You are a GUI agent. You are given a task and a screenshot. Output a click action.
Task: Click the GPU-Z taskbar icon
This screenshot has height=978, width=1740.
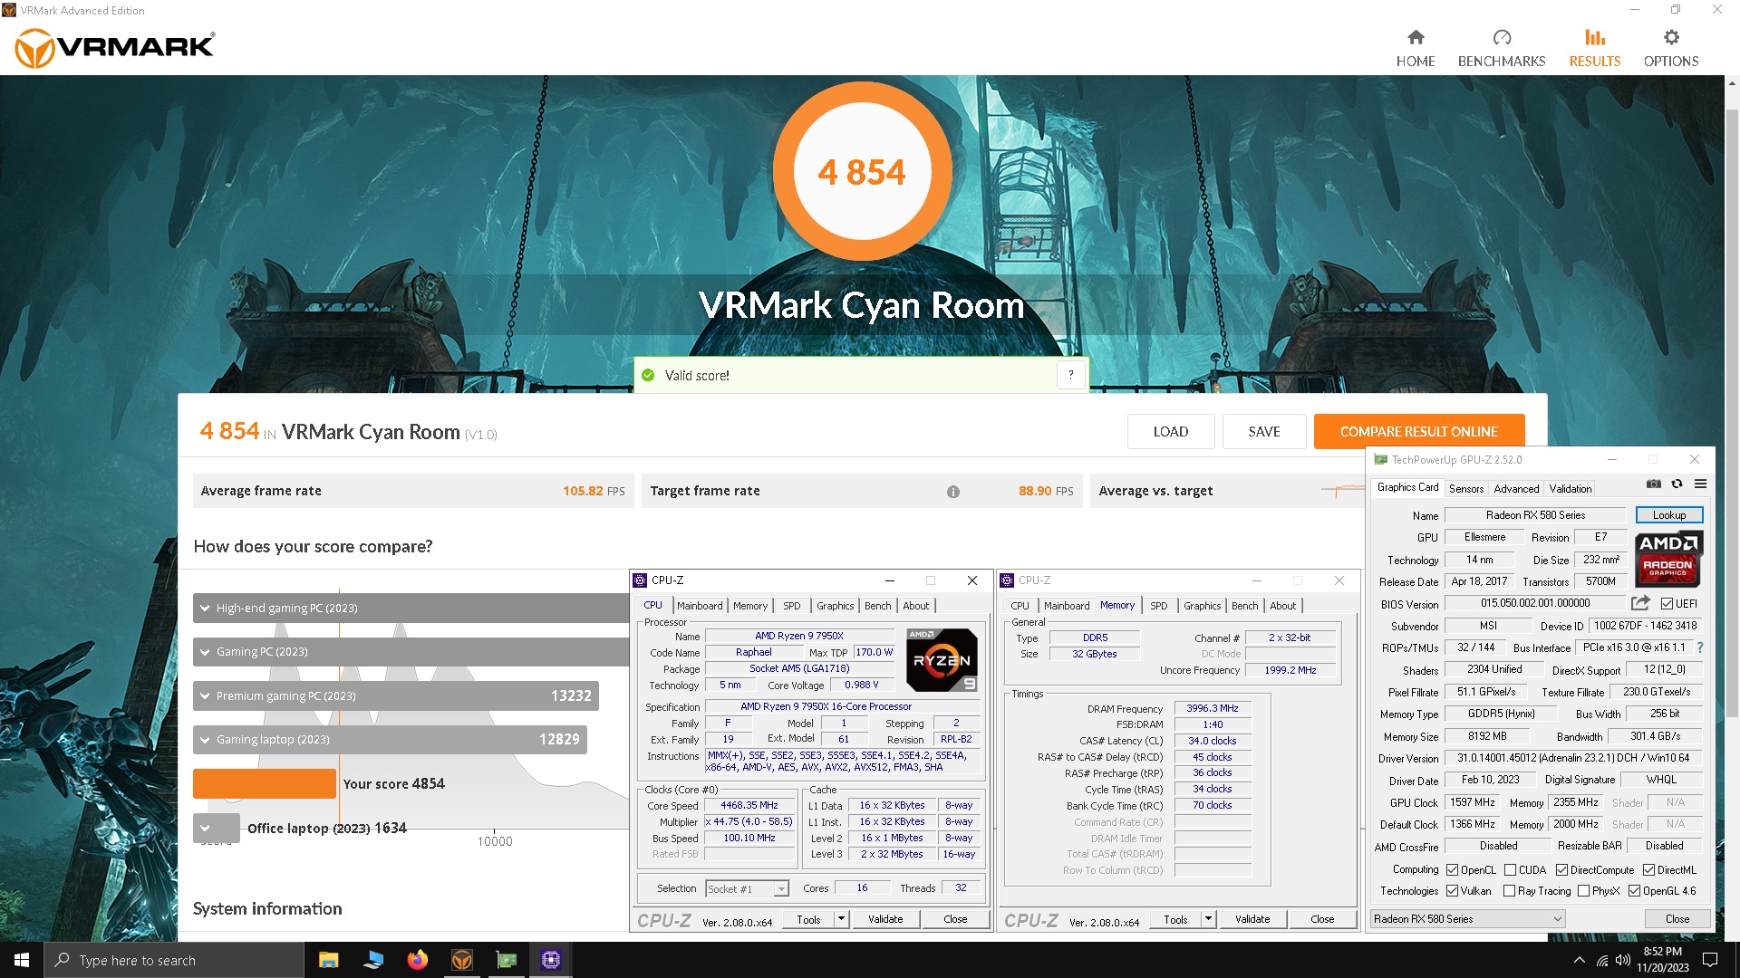click(x=506, y=960)
